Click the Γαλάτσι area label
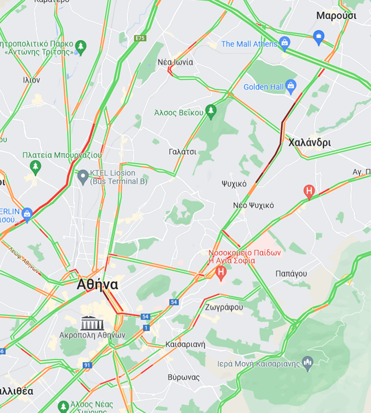The image size is (371, 413). click(183, 152)
